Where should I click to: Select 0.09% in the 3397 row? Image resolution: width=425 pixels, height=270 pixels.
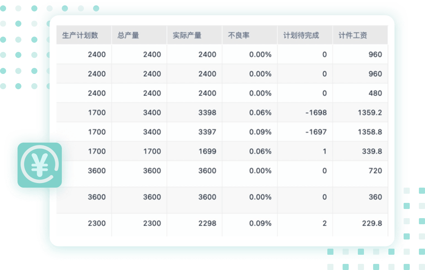pos(250,132)
